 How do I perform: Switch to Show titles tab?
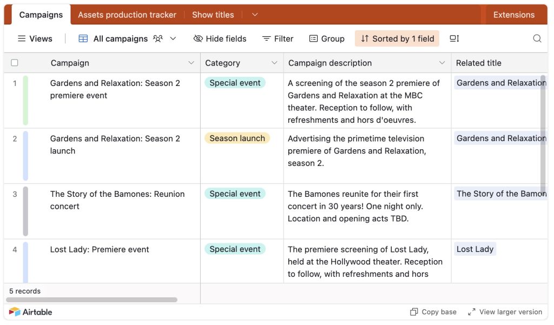pyautogui.click(x=213, y=15)
